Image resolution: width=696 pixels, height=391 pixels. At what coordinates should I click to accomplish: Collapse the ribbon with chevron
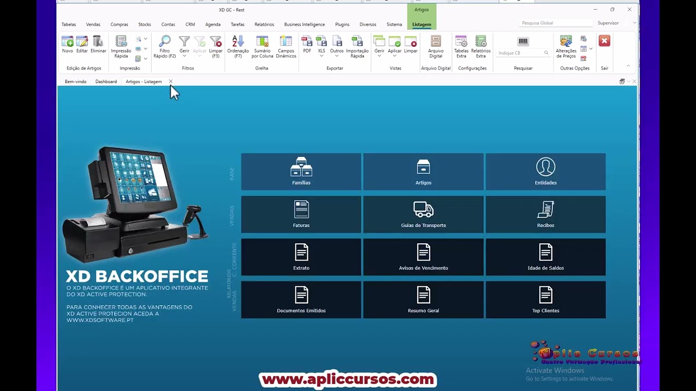[628, 66]
